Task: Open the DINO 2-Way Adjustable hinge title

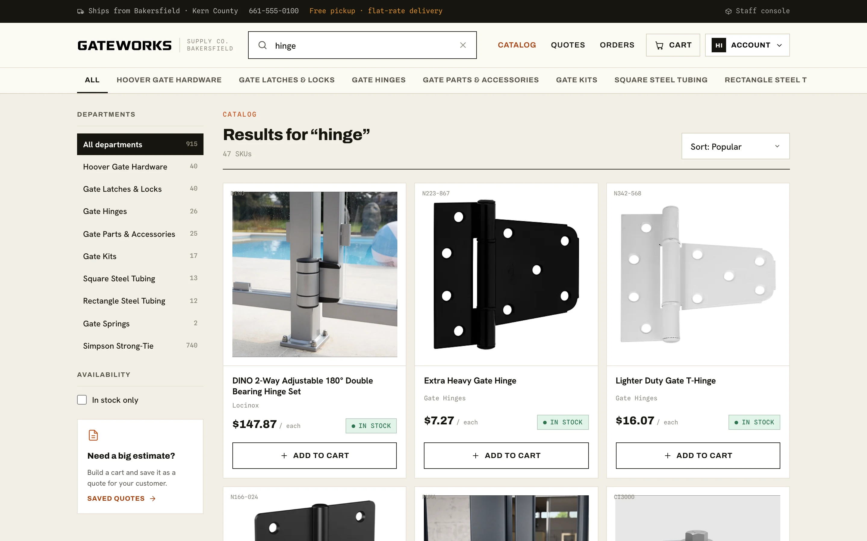Action: (x=302, y=386)
